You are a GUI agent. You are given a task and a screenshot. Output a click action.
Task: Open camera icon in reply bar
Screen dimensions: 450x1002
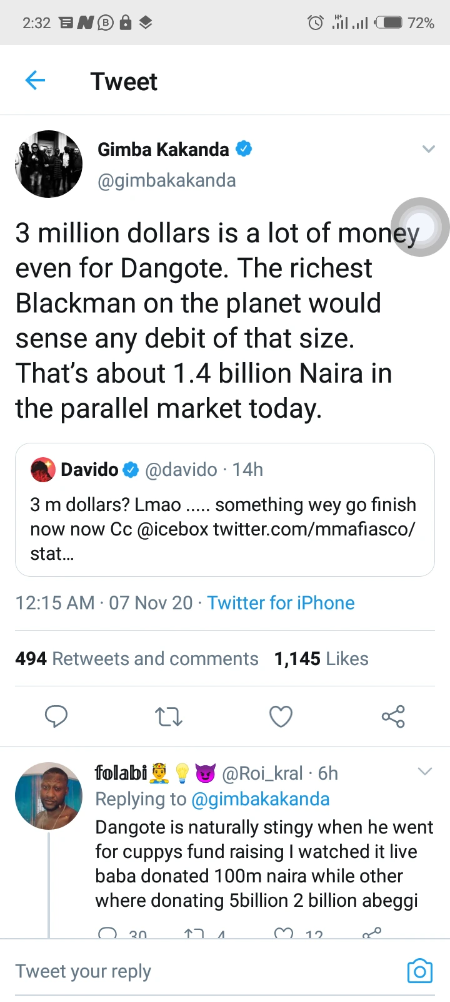click(x=419, y=971)
